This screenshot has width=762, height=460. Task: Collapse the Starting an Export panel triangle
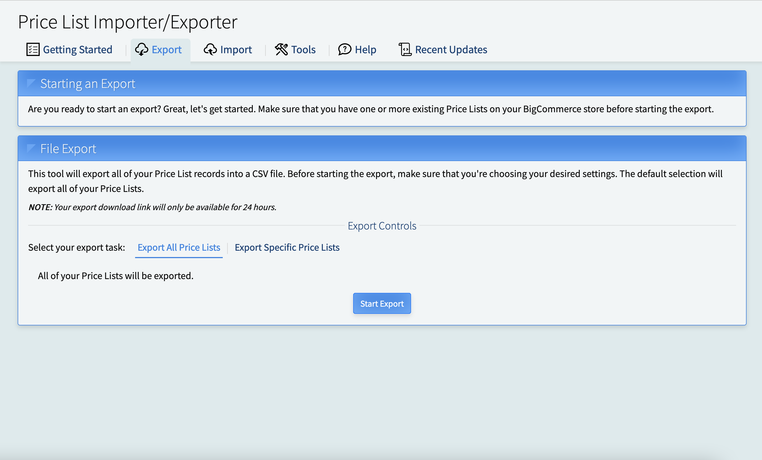tap(31, 83)
